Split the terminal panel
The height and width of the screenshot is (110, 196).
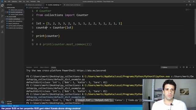[x=183, y=67]
